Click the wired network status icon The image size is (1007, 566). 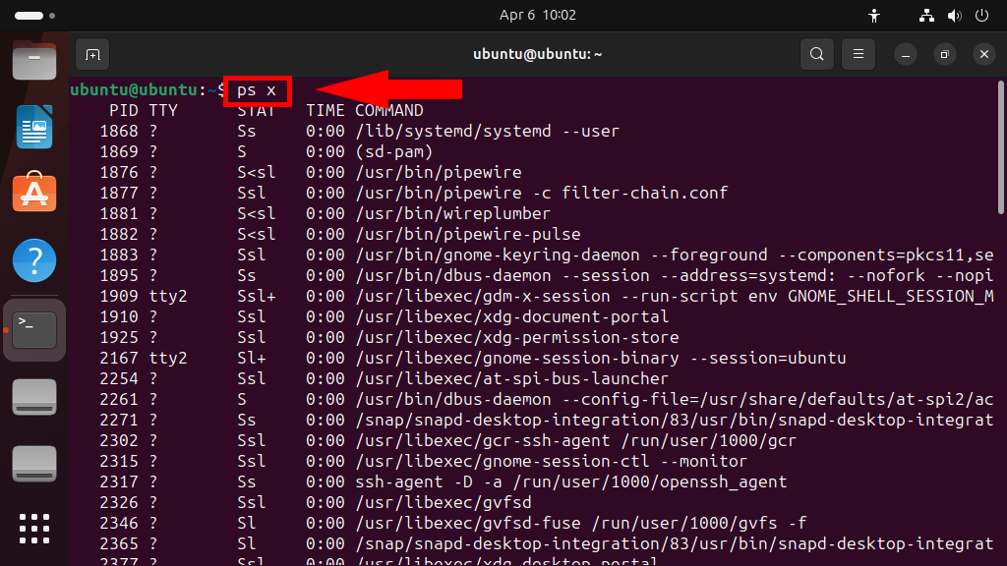coord(925,16)
